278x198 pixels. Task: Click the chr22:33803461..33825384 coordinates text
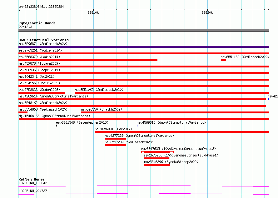coord(41,7)
